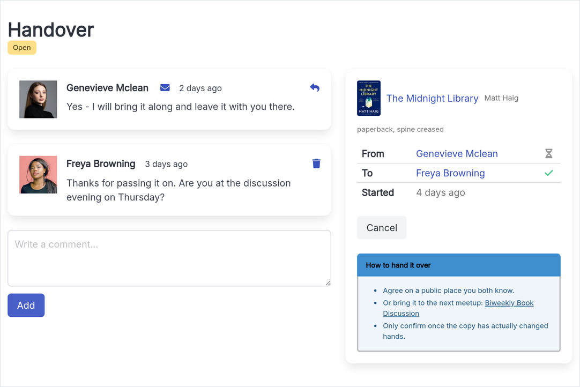
Task: Select Genevieve Mclean's name on her comment
Action: click(107, 88)
